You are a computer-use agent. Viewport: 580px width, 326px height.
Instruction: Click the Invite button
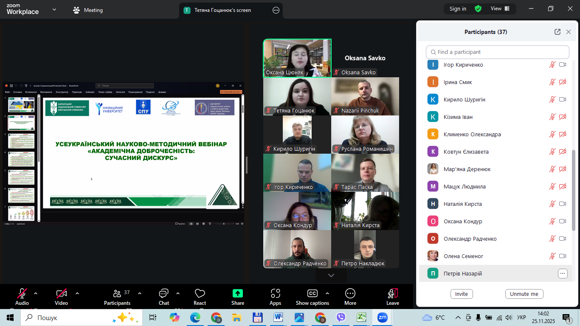click(461, 294)
